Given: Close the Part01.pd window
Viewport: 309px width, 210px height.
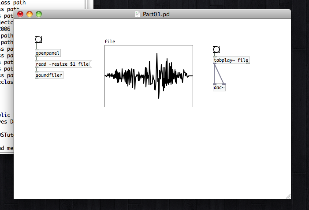Looking at the screenshot, I should (x=20, y=14).
